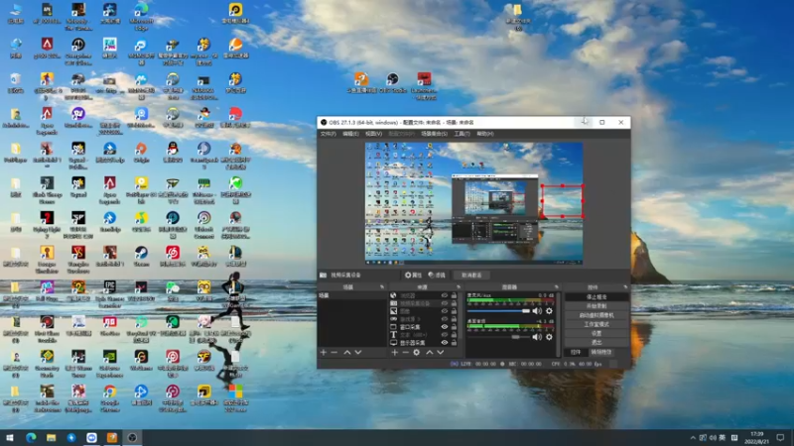Hide the 窗口采集 source with its eye icon
The width and height of the screenshot is (794, 446).
pyautogui.click(x=445, y=327)
